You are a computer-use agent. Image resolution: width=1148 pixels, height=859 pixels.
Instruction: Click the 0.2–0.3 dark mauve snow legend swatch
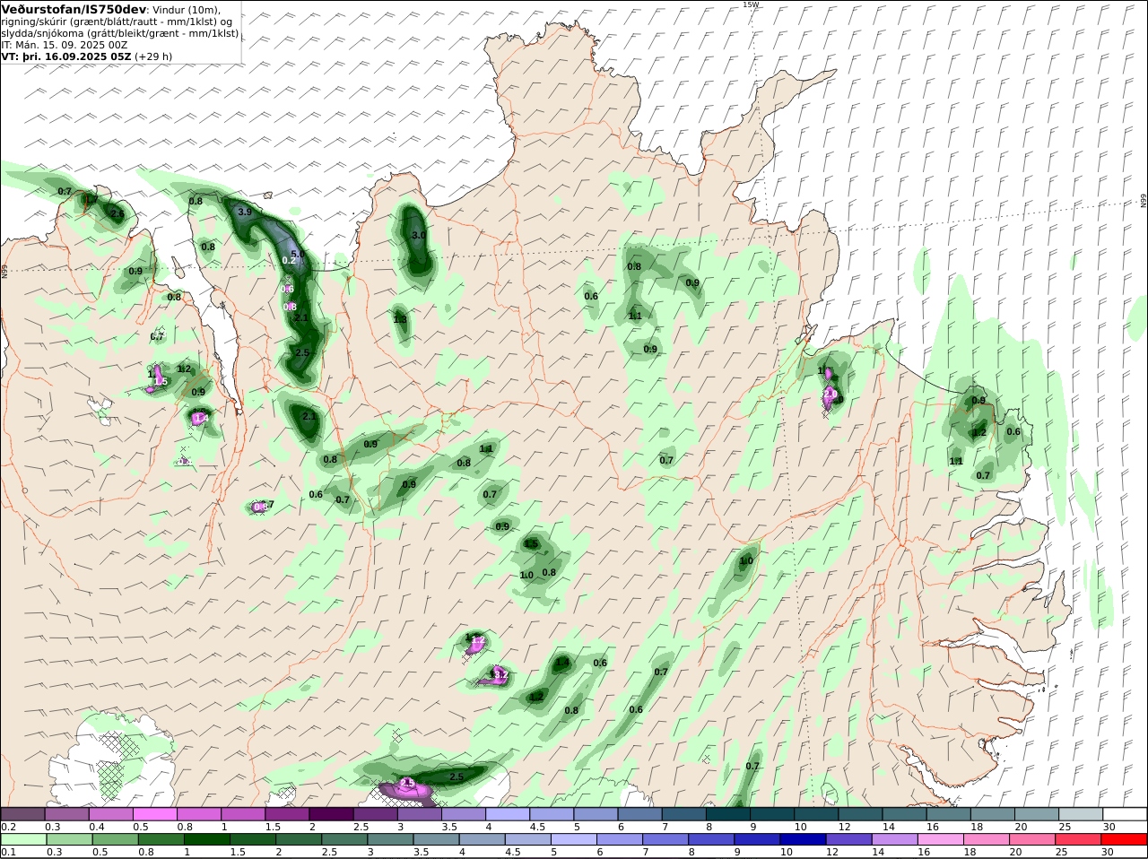[x=22, y=814]
